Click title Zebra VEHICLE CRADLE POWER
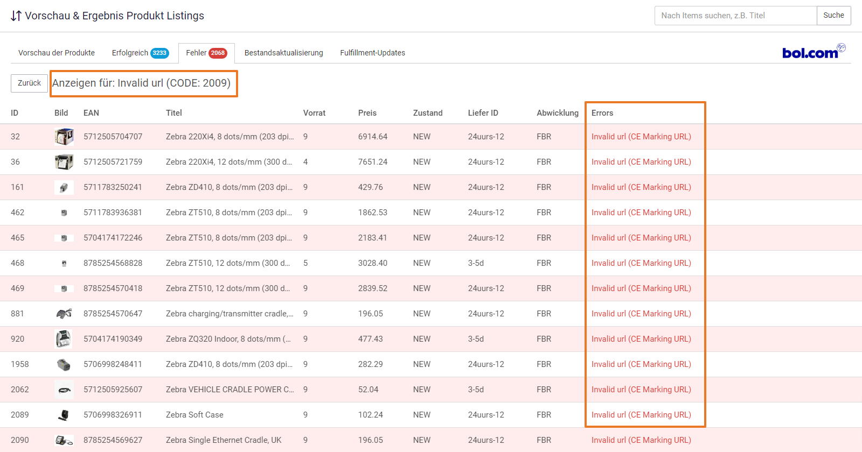Image resolution: width=862 pixels, height=452 pixels. tap(230, 390)
